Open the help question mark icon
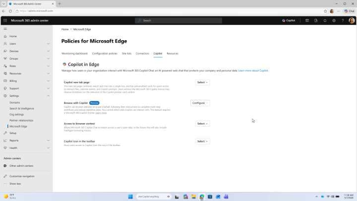357x201 pixels. click(343, 20)
